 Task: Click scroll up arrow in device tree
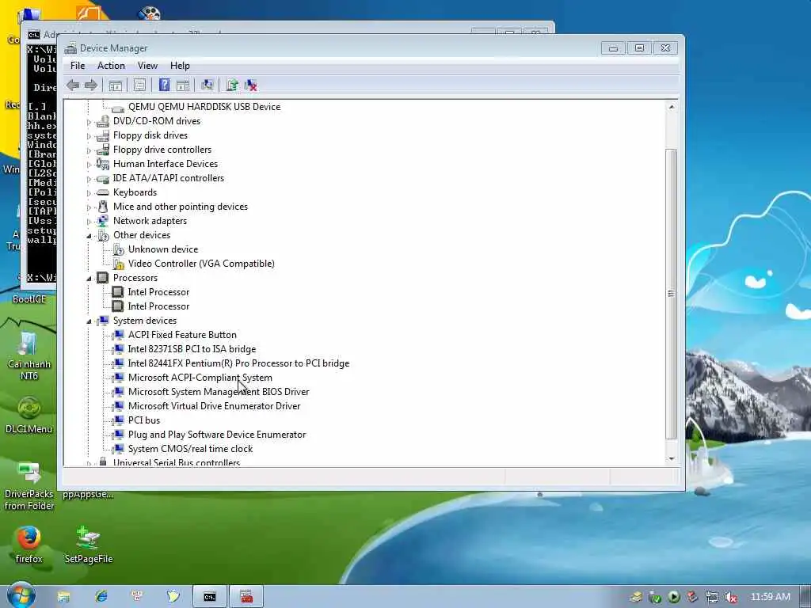click(x=672, y=107)
